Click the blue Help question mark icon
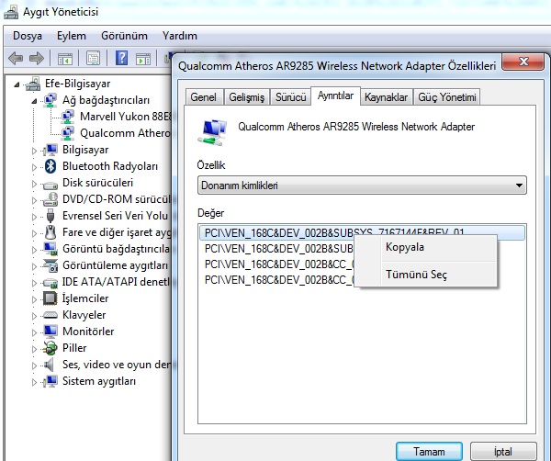 click(x=121, y=58)
